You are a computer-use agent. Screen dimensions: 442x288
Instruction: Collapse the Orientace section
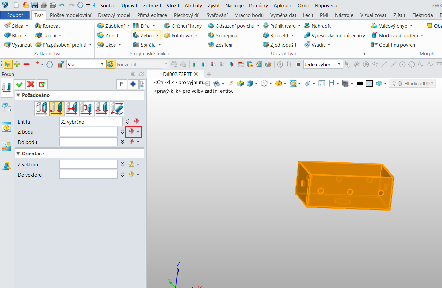[x=18, y=153]
